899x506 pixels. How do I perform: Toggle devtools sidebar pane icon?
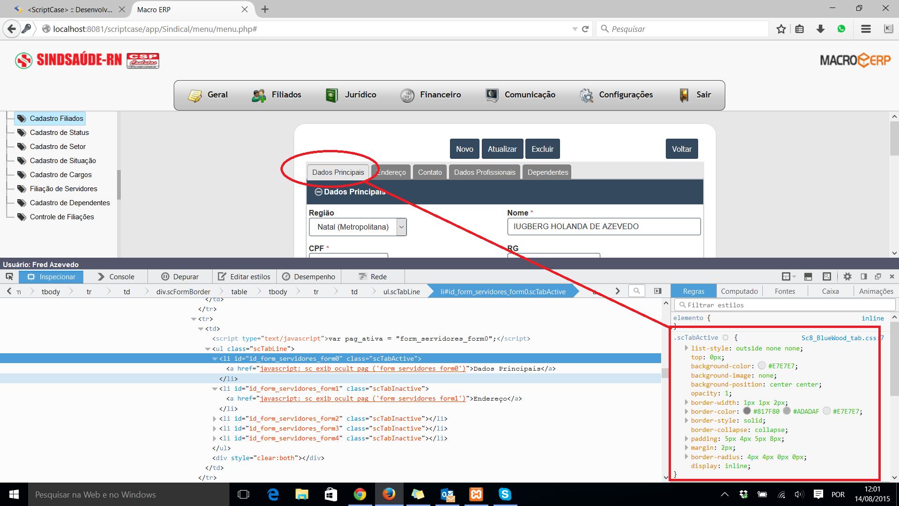[658, 291]
